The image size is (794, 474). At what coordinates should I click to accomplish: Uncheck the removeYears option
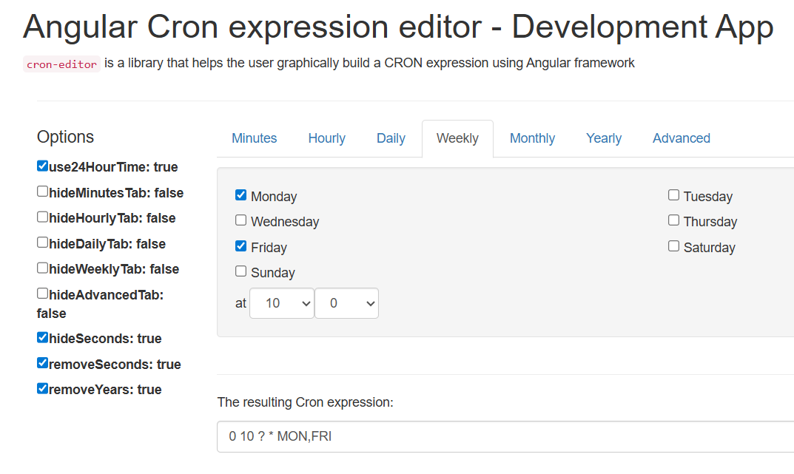(x=42, y=388)
